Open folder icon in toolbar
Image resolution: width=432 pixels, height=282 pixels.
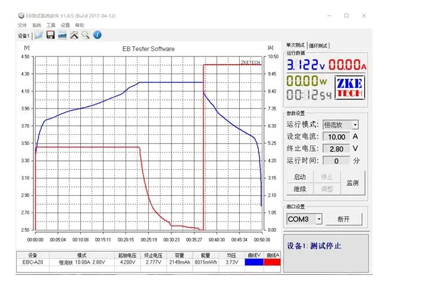[x=38, y=35]
